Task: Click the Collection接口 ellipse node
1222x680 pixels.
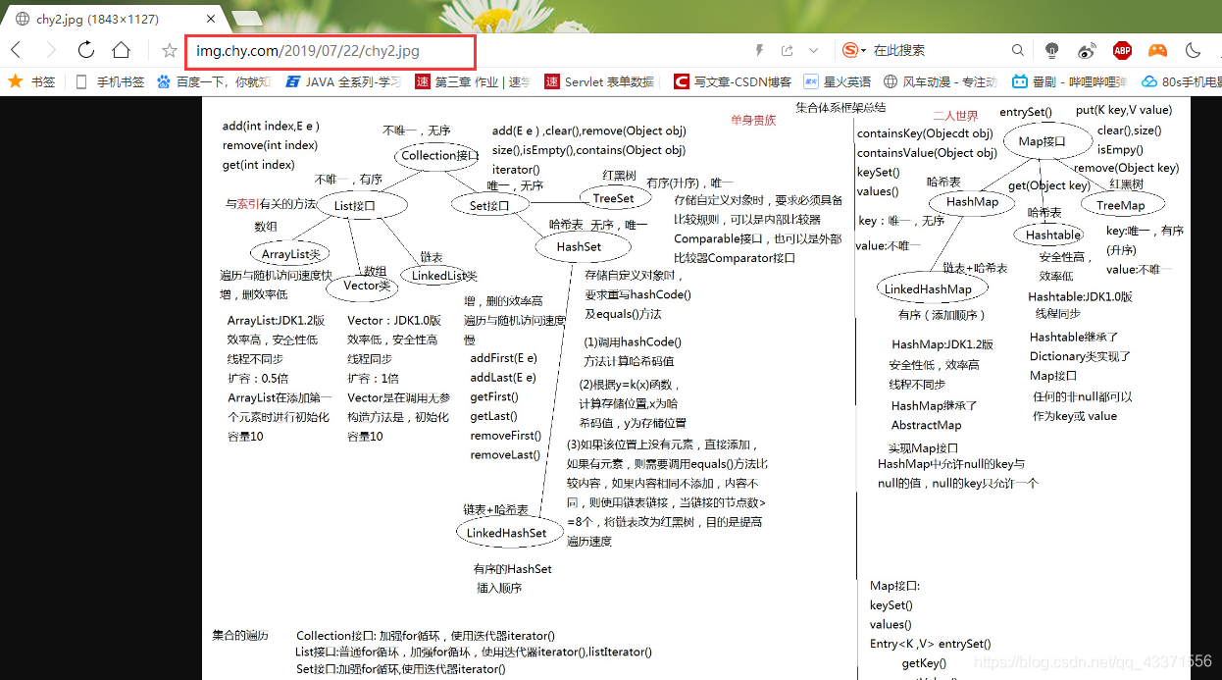Action: click(438, 155)
